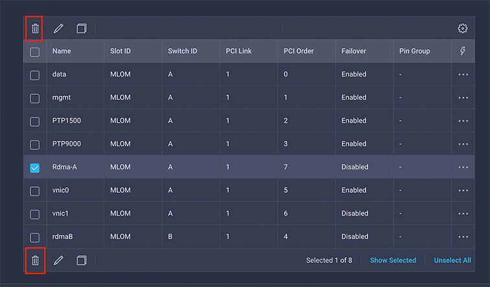Toggle the select-all header checkbox
The image size is (490, 287).
click(35, 52)
